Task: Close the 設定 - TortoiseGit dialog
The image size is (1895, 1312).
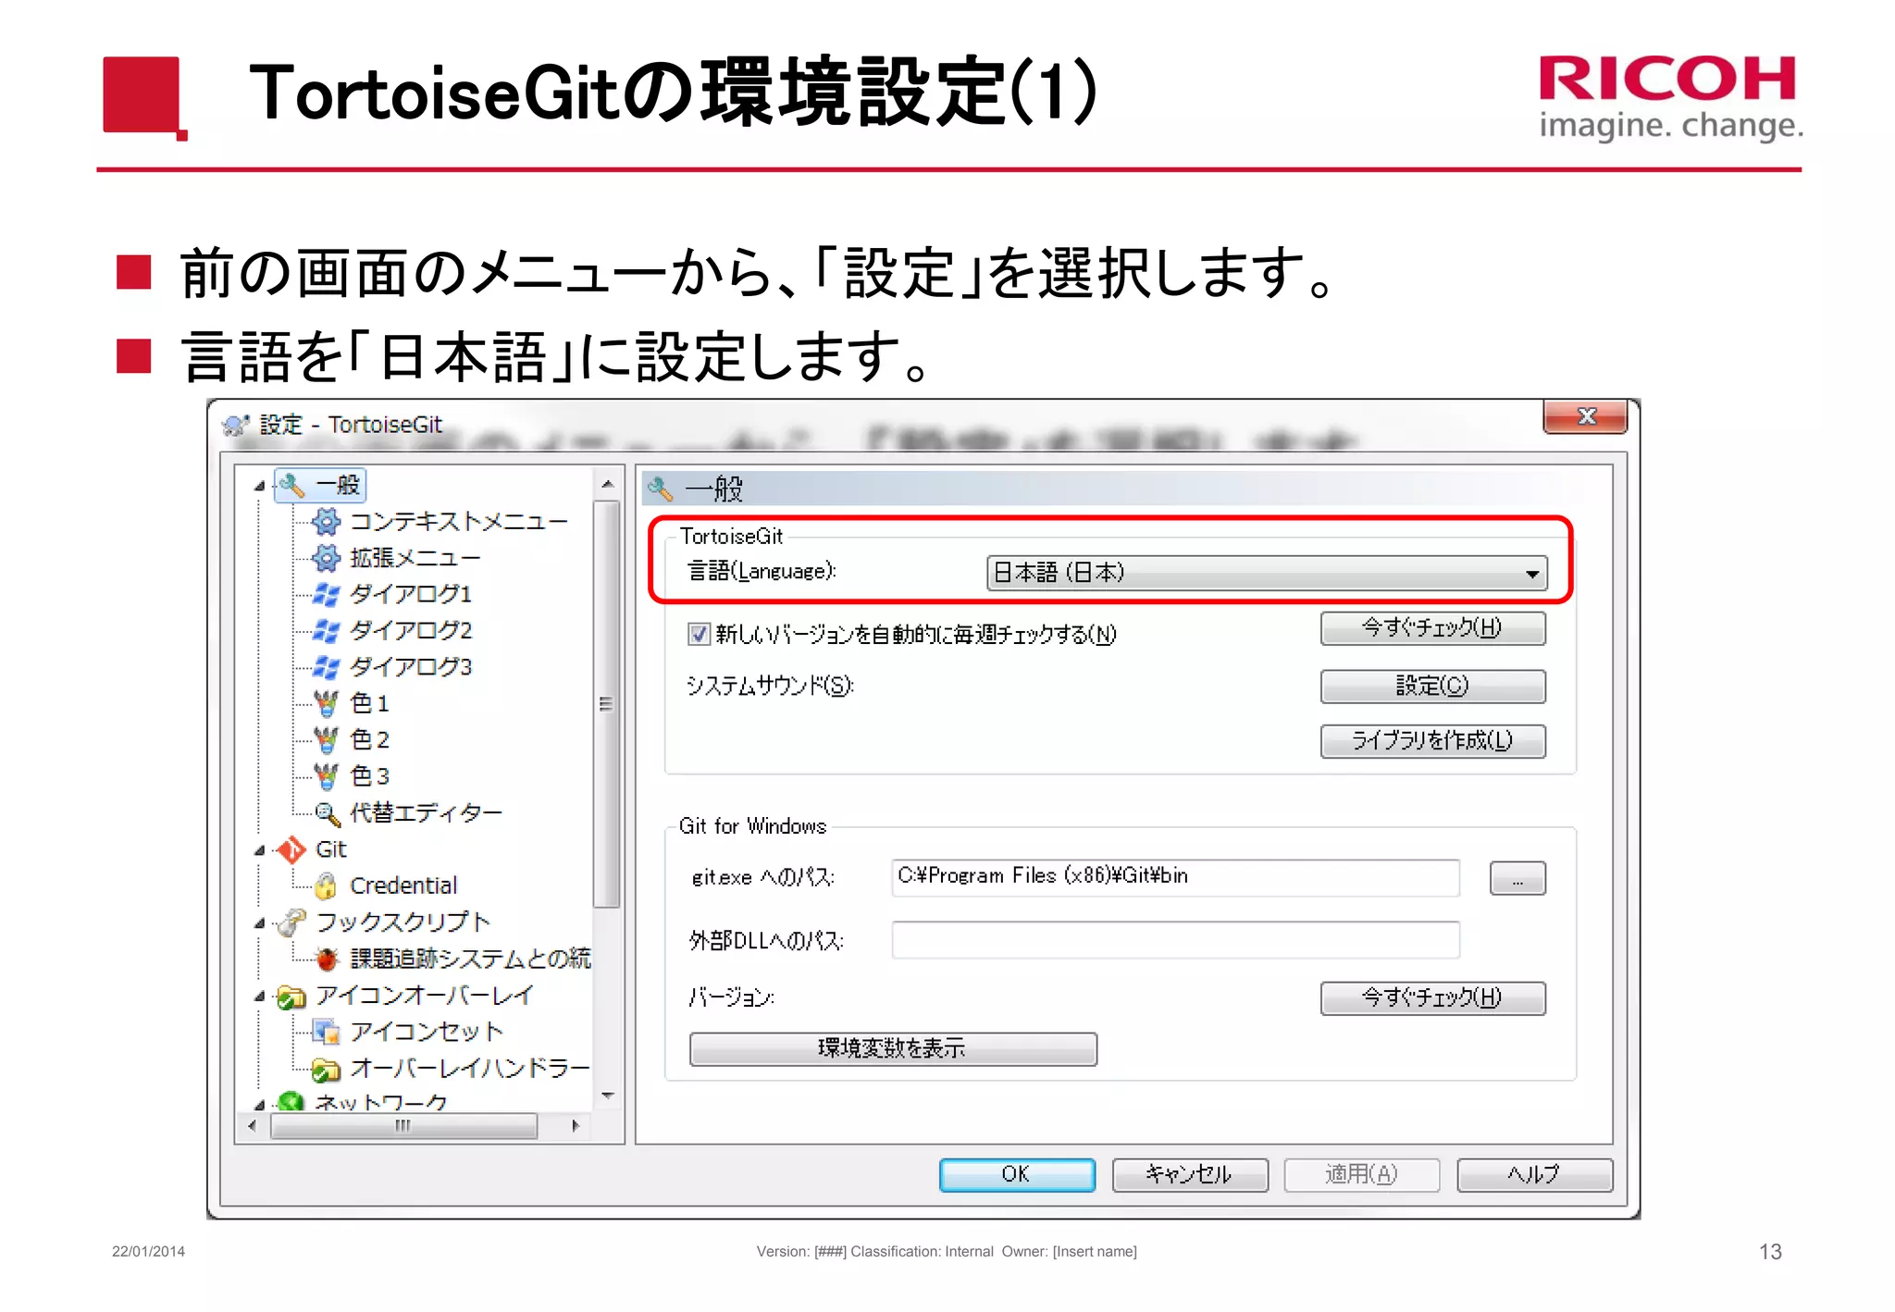Action: (1586, 416)
